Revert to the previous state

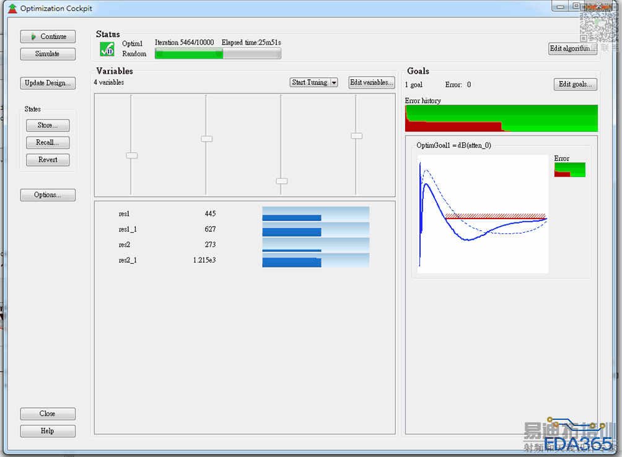point(48,160)
